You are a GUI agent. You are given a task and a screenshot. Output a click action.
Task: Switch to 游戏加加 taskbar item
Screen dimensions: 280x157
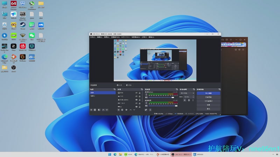click(x=198, y=154)
